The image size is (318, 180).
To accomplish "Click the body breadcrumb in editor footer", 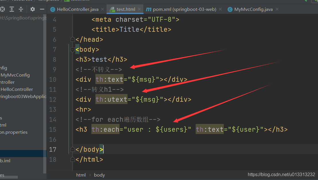I will (x=99, y=175).
